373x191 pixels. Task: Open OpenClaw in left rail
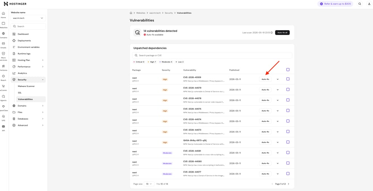click(3, 108)
